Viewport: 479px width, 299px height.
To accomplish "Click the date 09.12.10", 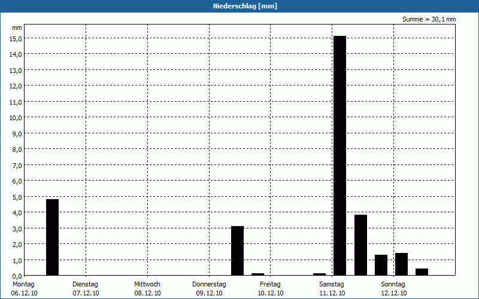I will coord(209,294).
